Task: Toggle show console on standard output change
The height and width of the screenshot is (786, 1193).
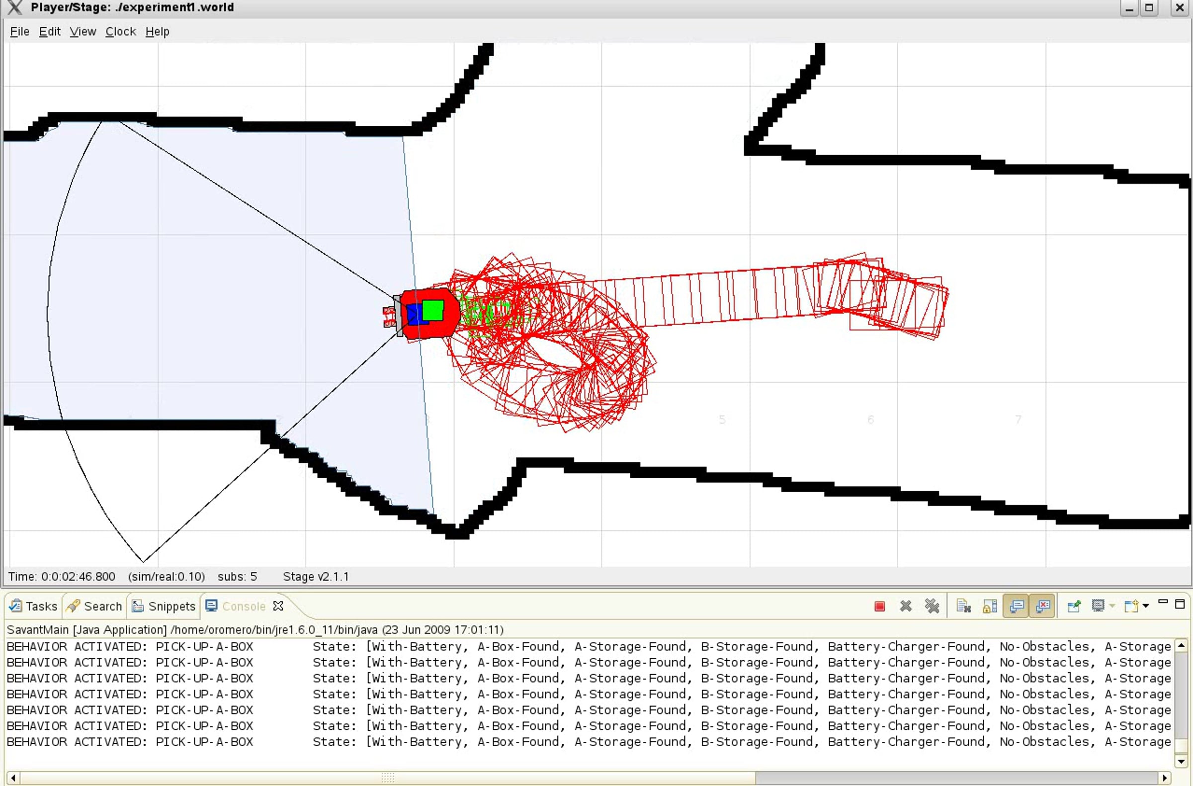Action: (1016, 607)
